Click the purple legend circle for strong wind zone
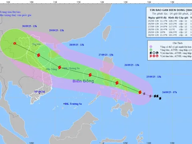Viewport: 192px width, 144px height. point(151,47)
